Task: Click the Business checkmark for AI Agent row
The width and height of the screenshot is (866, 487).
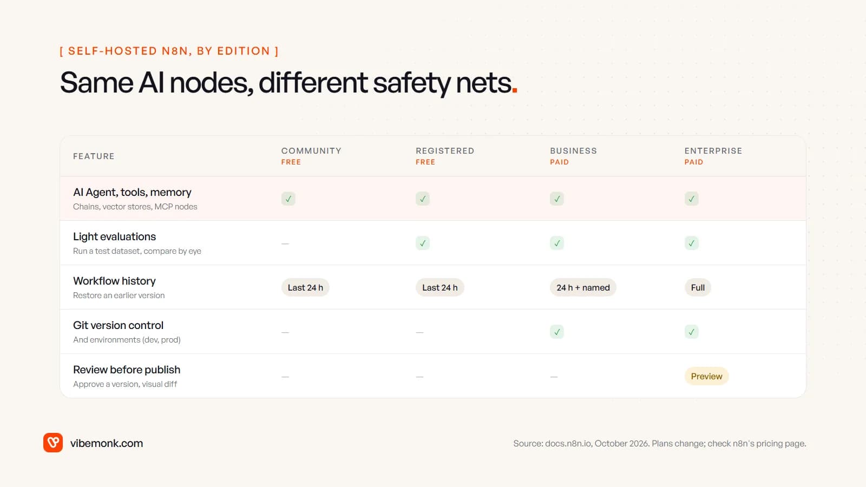Action: point(557,199)
